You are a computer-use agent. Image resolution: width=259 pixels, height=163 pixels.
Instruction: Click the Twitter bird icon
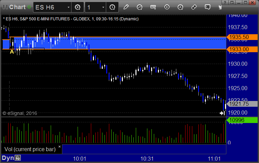coord(220,7)
